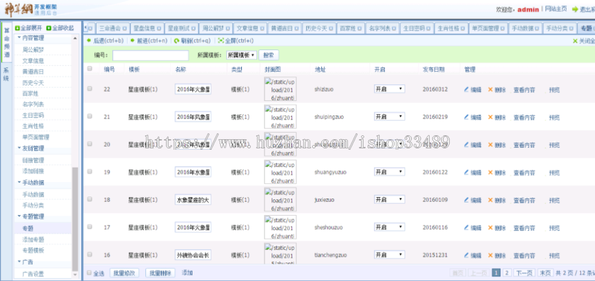595x281 pixels.
Task: Check the checkbox for row 22
Action: pos(90,88)
